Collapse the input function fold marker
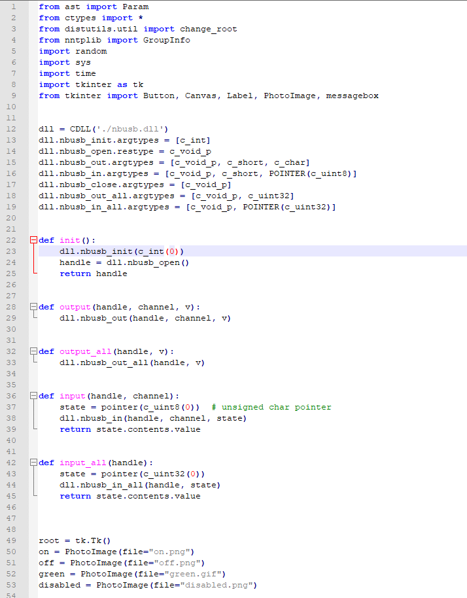 point(33,396)
